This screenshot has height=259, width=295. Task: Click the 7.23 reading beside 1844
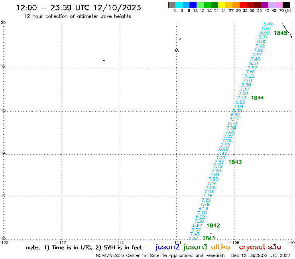242,98
